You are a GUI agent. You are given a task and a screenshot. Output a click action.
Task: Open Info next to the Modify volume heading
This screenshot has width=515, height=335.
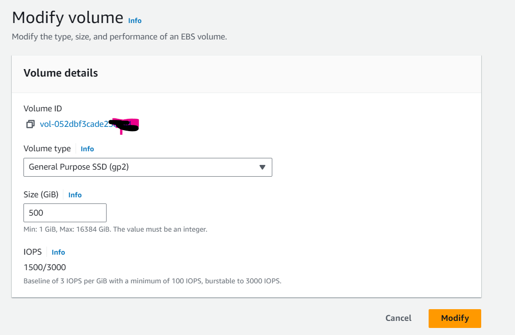tap(135, 21)
